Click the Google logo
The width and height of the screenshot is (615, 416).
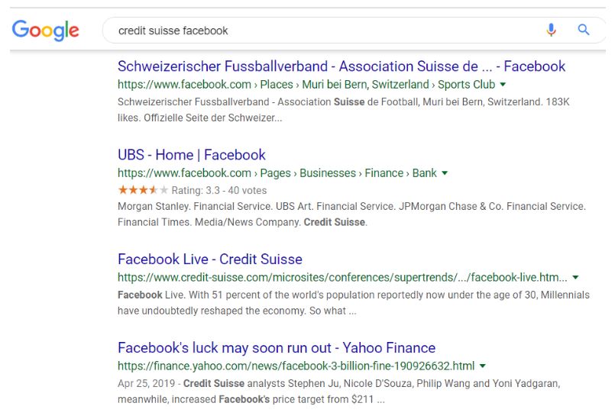pos(46,31)
